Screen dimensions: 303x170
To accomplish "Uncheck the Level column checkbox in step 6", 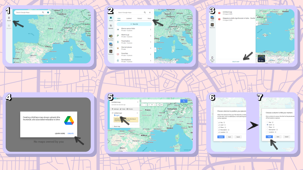I will (x=219, y=125).
